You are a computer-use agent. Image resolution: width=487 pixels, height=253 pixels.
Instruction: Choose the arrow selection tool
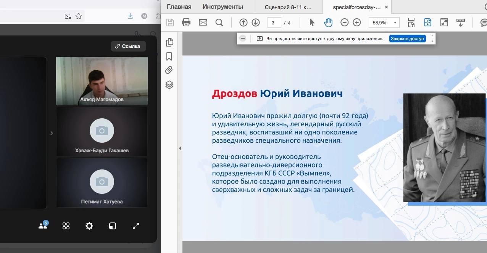(x=312, y=23)
